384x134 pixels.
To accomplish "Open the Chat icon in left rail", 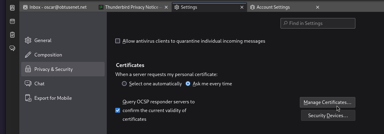I will (x=12, y=48).
